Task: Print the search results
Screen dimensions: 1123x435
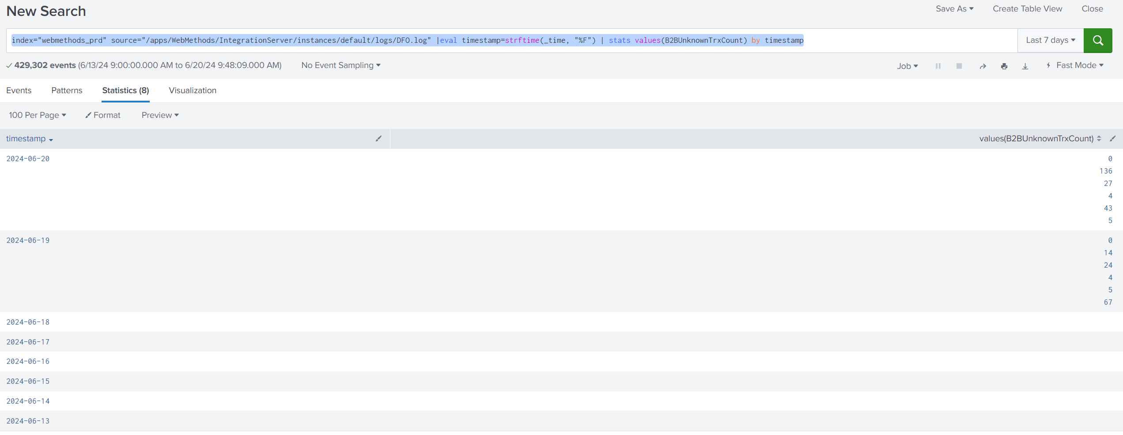Action: 1004,65
